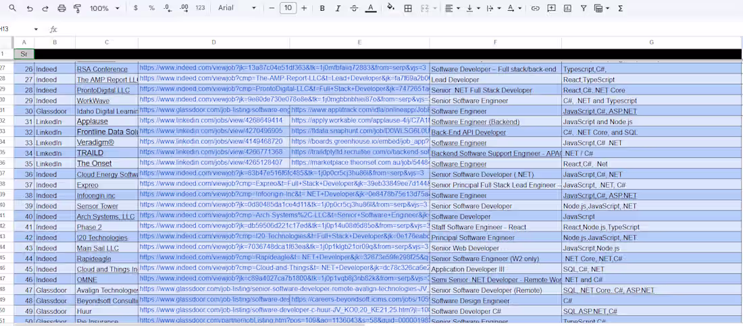Click the Huur company cell
Image resolution: width=743 pixels, height=326 pixels.
click(107, 311)
